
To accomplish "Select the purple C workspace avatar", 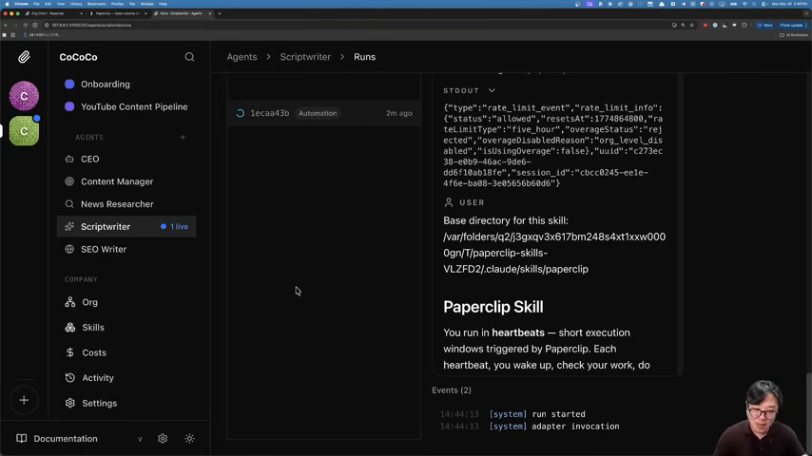I will 24,95.
